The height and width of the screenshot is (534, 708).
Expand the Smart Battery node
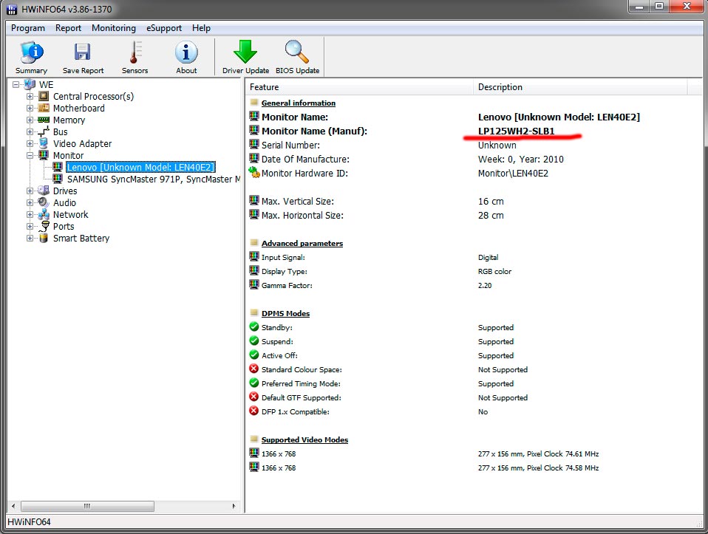tap(30, 238)
